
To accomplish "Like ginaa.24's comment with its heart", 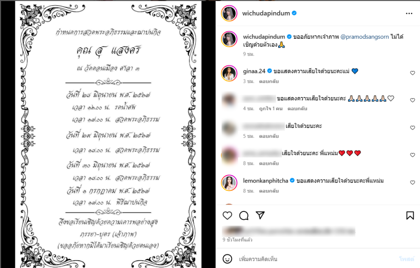I will (413, 73).
